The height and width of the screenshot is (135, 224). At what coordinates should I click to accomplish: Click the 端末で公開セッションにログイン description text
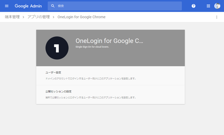tap(90, 97)
